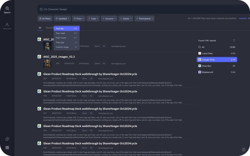250x156 pixels.
Task: Filter results by BlueberryAI source
Action: click(217, 72)
